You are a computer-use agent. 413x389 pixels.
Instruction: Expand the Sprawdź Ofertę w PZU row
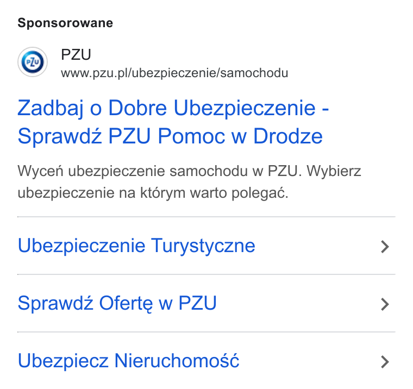(206, 303)
